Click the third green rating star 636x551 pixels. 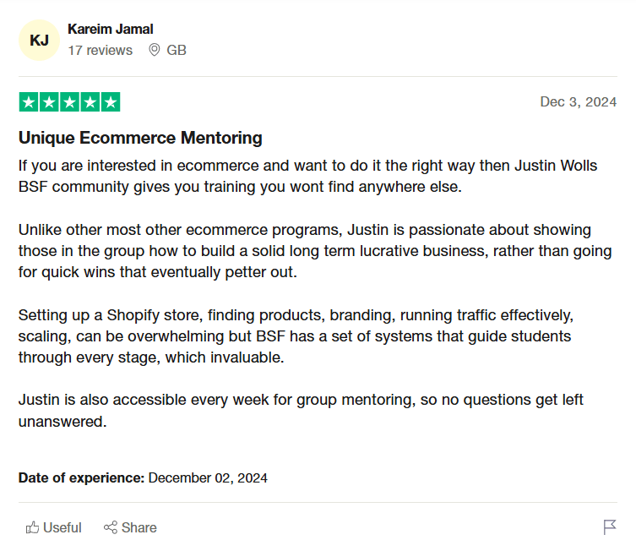pos(70,102)
